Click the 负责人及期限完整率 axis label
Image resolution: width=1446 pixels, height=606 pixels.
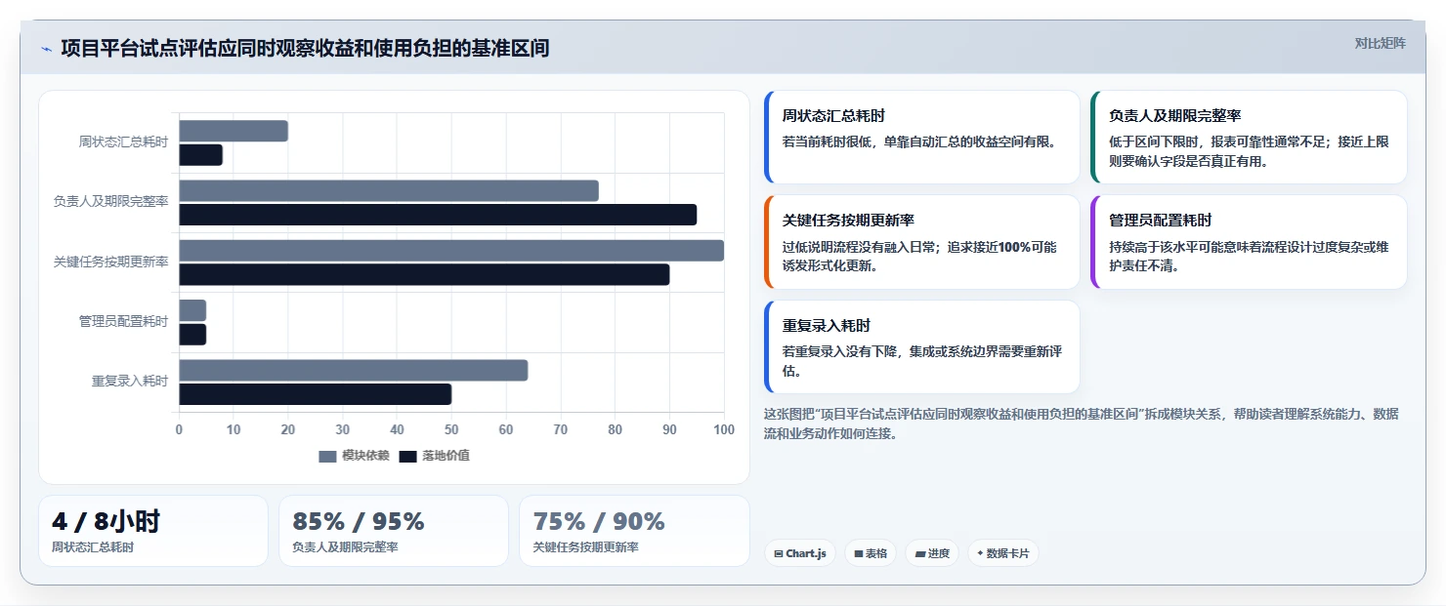coord(110,202)
